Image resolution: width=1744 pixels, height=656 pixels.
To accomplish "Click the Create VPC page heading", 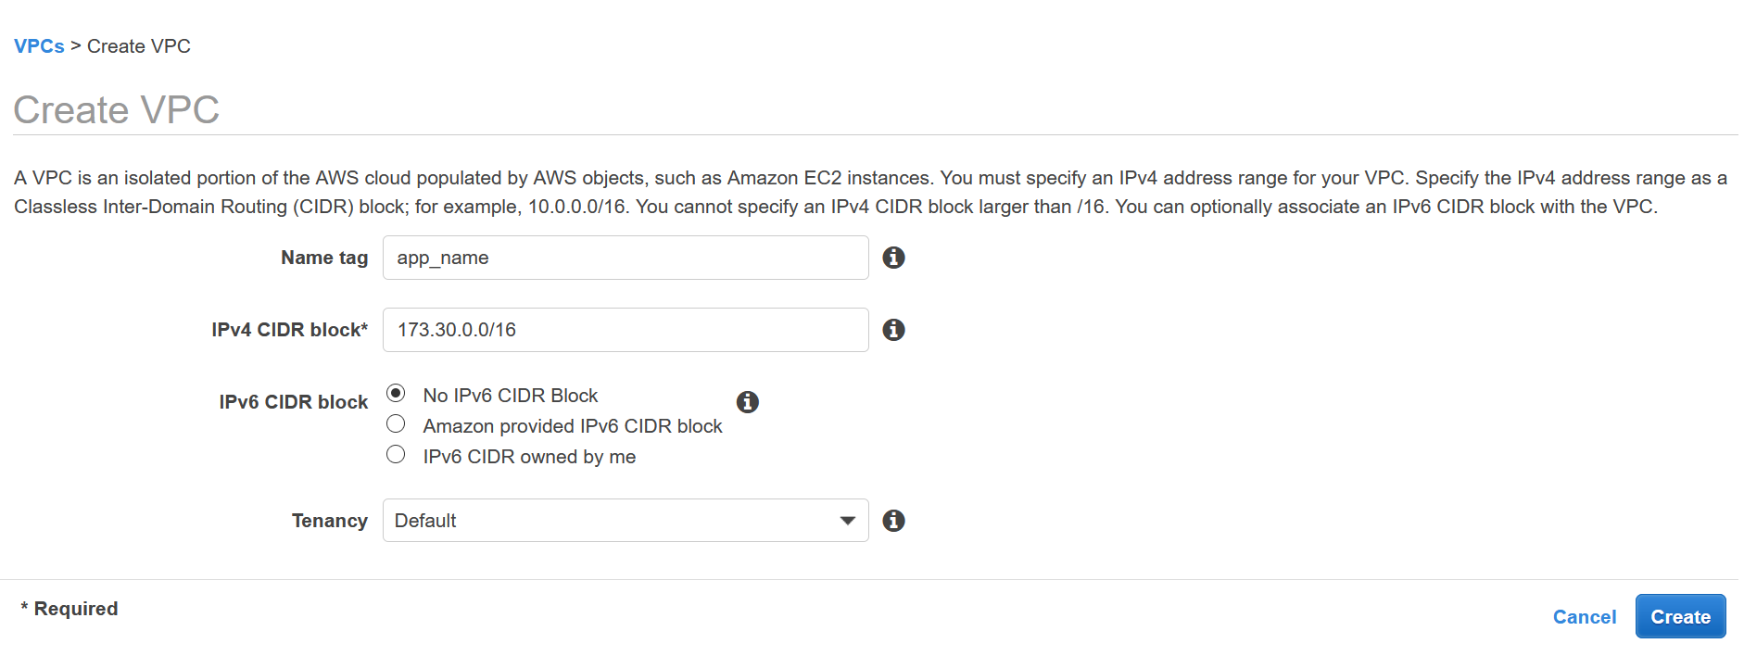I will [117, 110].
